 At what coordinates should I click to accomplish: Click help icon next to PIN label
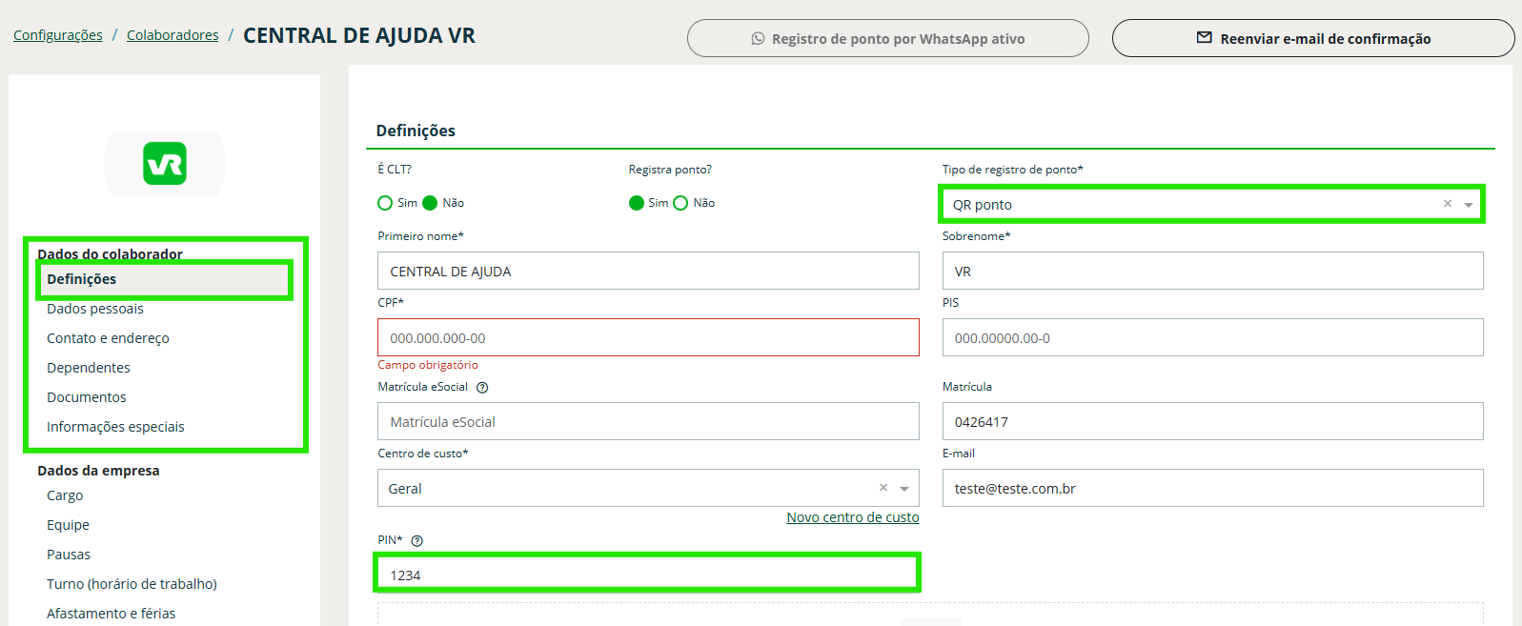click(416, 541)
